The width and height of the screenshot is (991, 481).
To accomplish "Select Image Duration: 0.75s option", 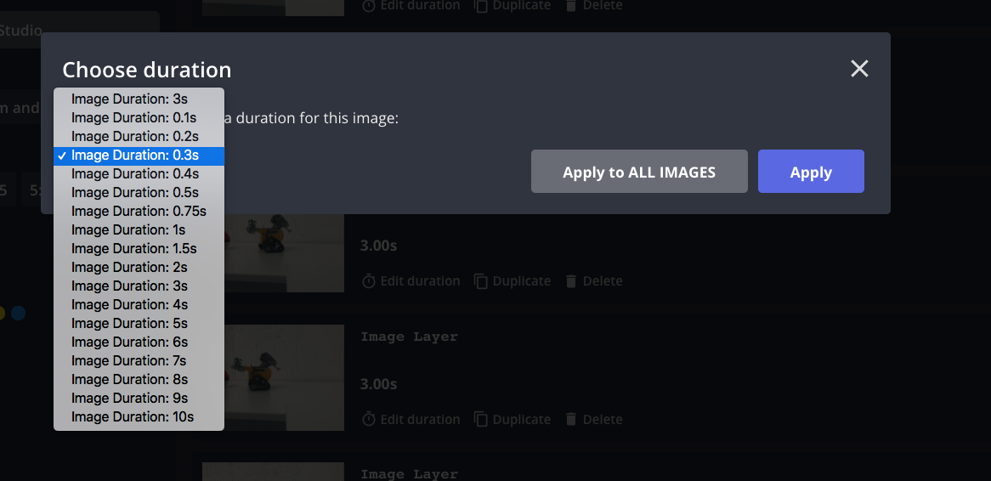I will pyautogui.click(x=139, y=211).
